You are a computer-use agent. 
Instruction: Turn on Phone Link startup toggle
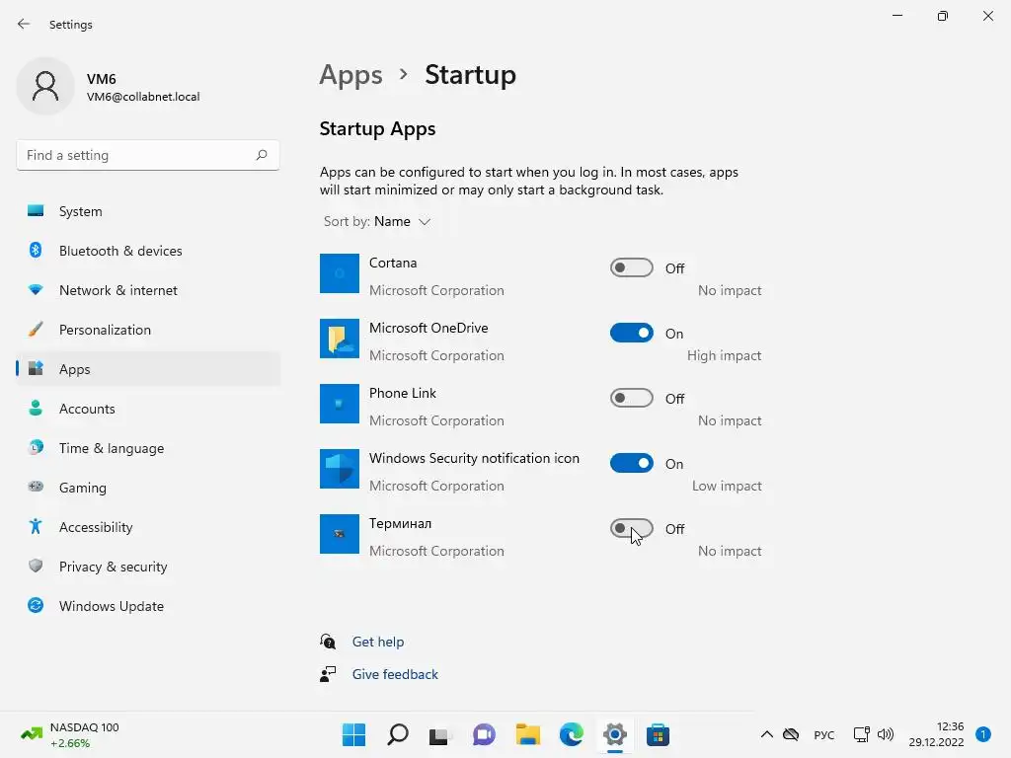pyautogui.click(x=631, y=398)
